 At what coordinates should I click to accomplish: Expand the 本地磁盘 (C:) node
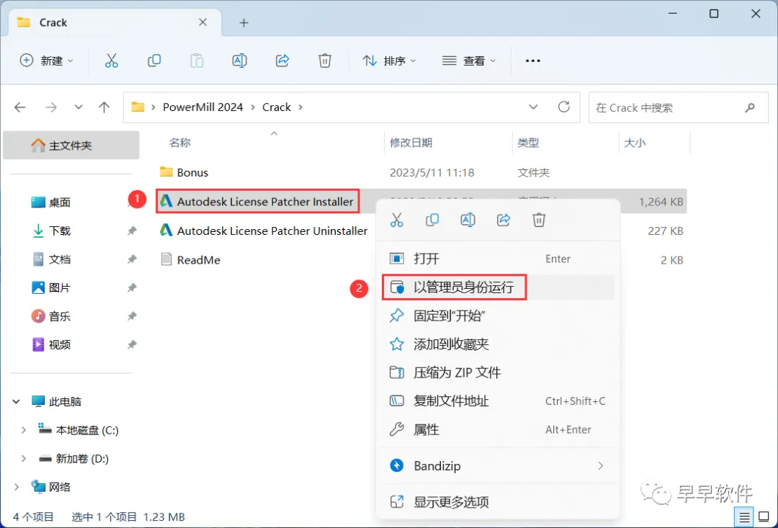(23, 430)
